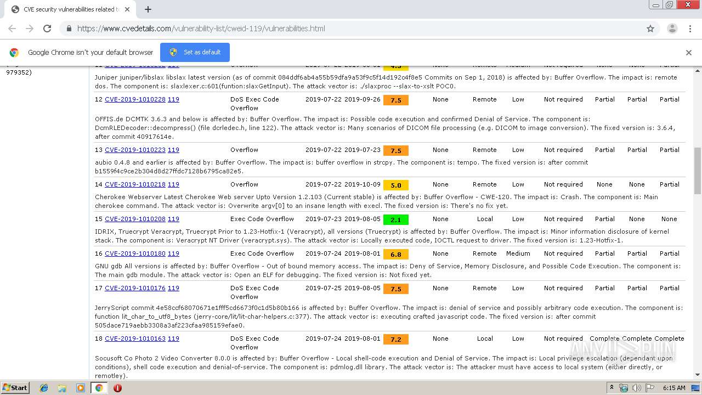
Task: Click CWE 119 link in row 16
Action: point(173,253)
